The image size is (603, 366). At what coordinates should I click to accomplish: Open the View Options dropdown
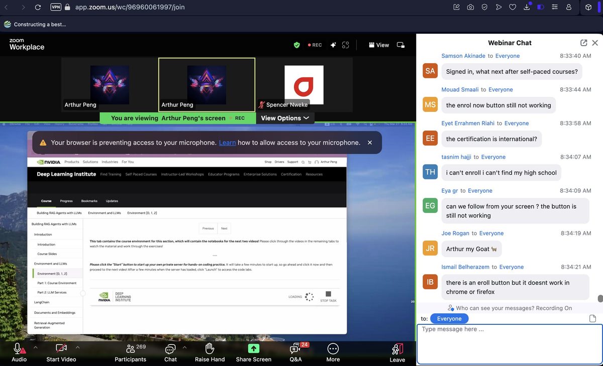285,118
